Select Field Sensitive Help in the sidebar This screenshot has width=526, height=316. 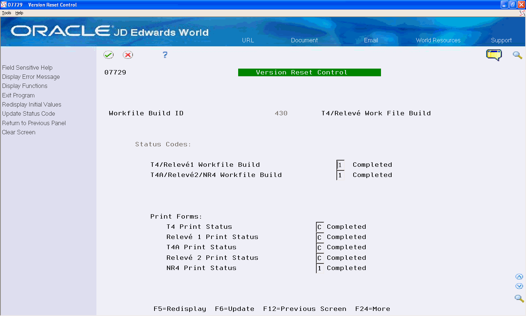(27, 68)
